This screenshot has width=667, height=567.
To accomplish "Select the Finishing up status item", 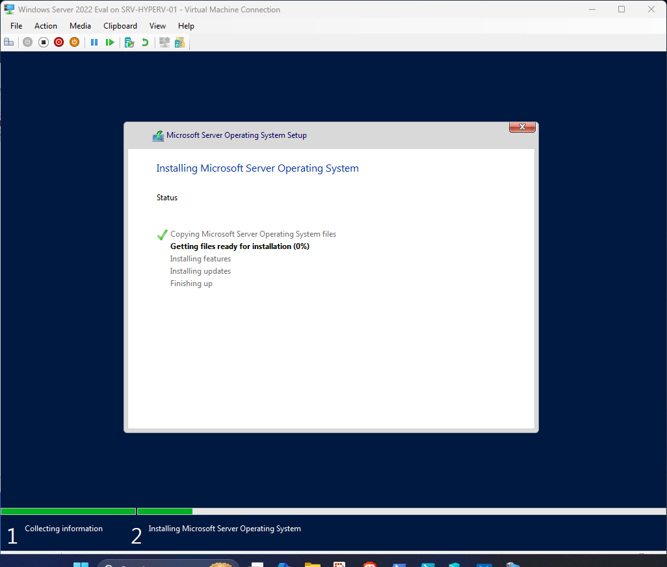I will click(190, 283).
